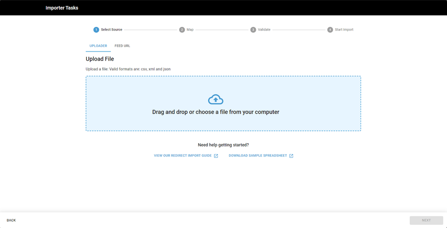Click external-link icon beside Sample Spreadsheet
Image resolution: width=447 pixels, height=228 pixels.
(291, 156)
